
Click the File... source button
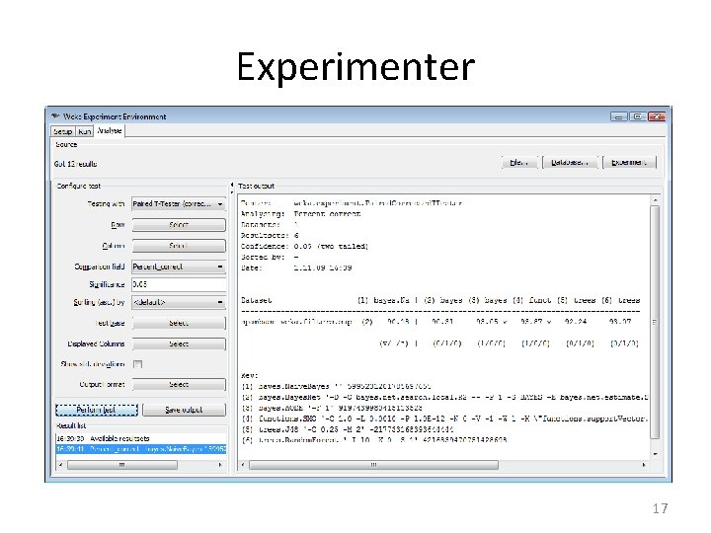tap(519, 162)
